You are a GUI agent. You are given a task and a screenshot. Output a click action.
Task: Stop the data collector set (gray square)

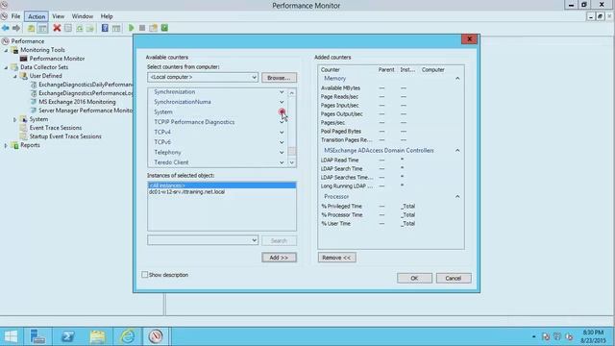(x=142, y=28)
